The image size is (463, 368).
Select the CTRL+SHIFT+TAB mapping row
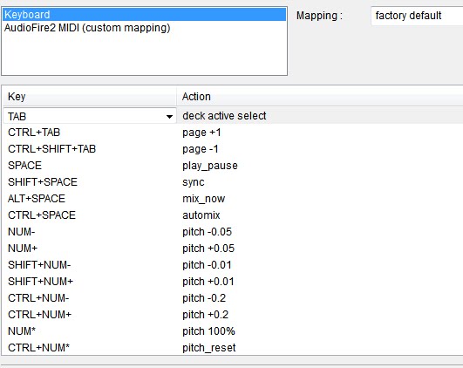[x=233, y=149]
